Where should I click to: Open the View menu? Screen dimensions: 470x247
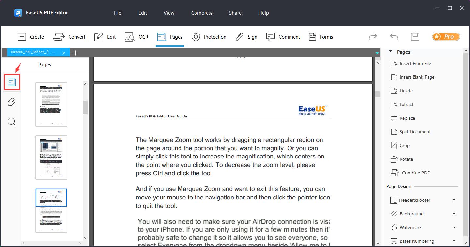[169, 13]
